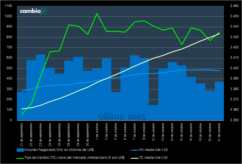Viewport: 242px width, 164px height.
Task: Click the '24 de septiembre' date label
Action: (x=50, y=135)
